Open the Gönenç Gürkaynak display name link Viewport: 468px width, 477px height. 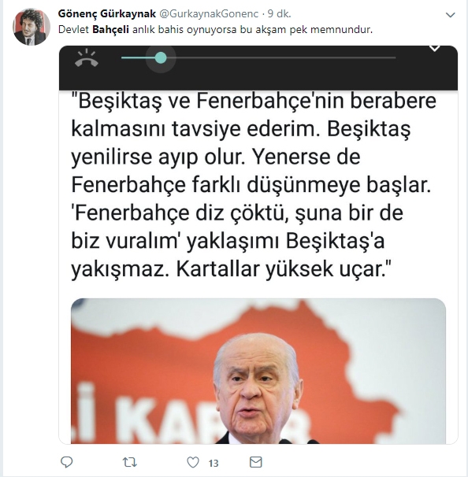[107, 13]
